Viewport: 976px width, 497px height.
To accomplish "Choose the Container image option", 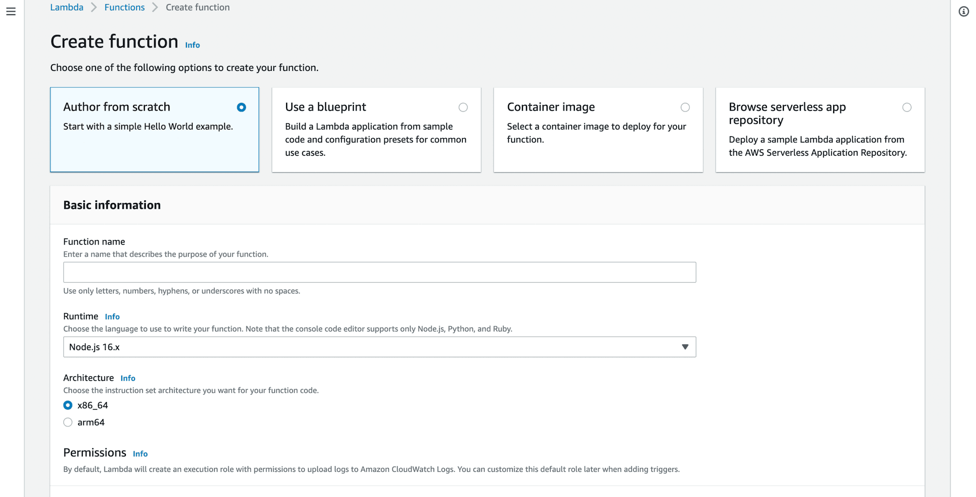I will click(x=685, y=107).
